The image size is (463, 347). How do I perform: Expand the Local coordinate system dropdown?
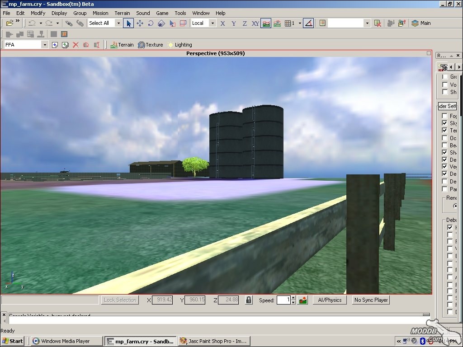pyautogui.click(x=213, y=23)
